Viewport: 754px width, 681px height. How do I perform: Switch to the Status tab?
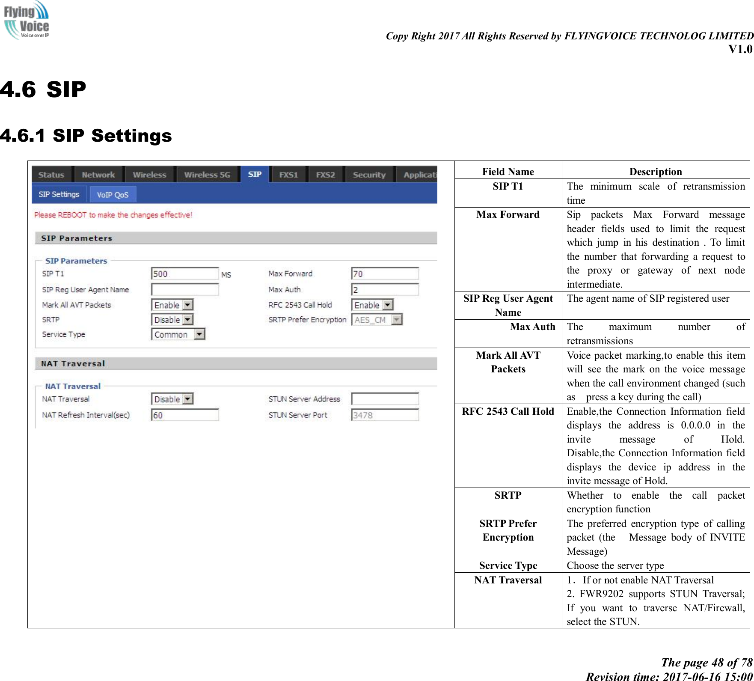pyautogui.click(x=51, y=174)
